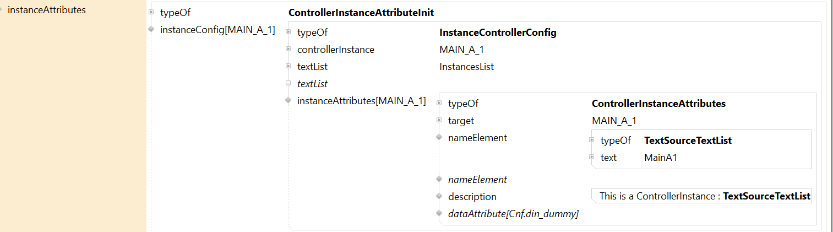
Task: Click the diamond icon beside instanceConfig[MAIN_A_1]
Action: click(151, 30)
